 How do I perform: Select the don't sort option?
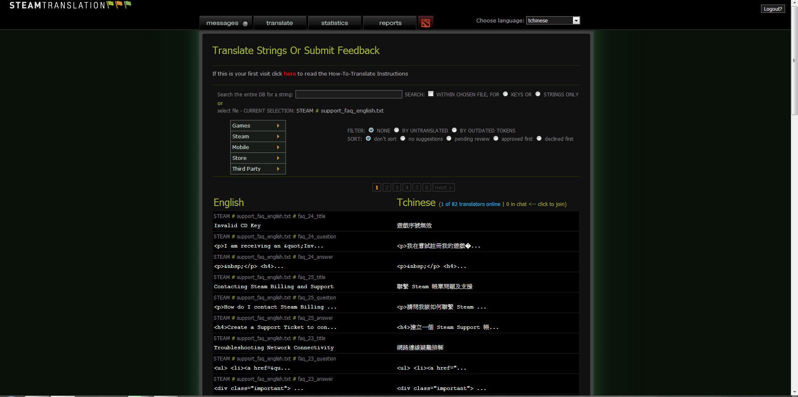click(x=368, y=138)
